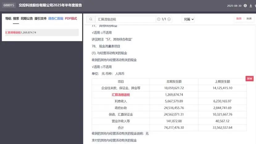The width and height of the screenshot is (256, 144).
Task: Click cell value 24,562,071.31
Action: 174,115
